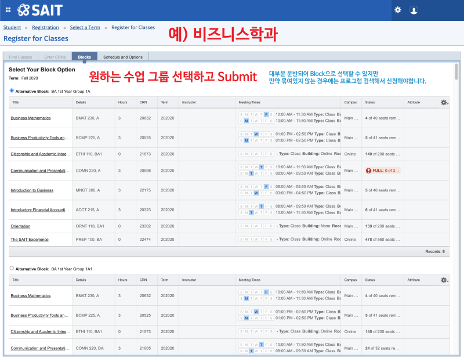Open the user profile icon
Screen dimensions: 464x358
[414, 9]
